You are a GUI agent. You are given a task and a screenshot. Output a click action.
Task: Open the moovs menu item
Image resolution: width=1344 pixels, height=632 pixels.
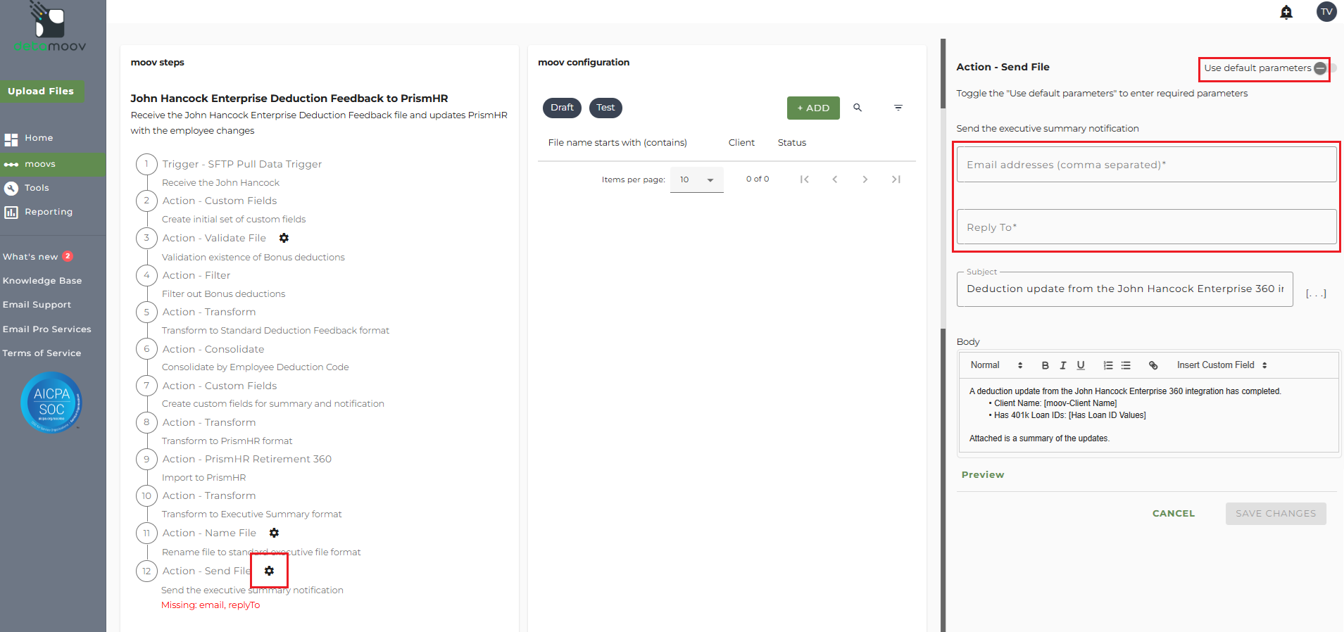coord(53,164)
